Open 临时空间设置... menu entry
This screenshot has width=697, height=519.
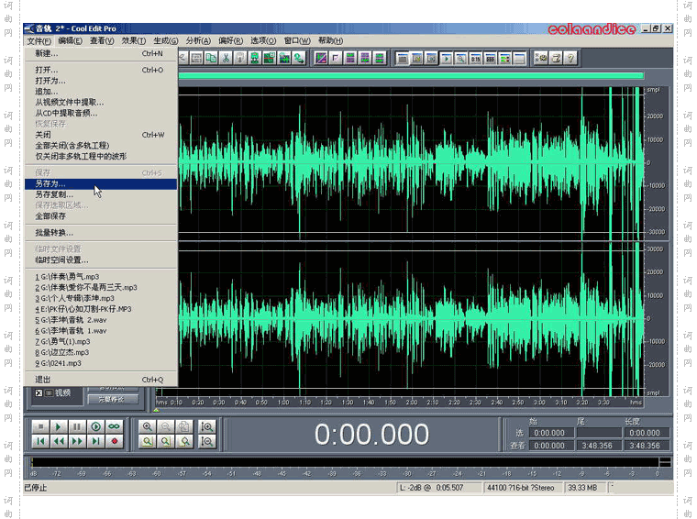point(101,259)
